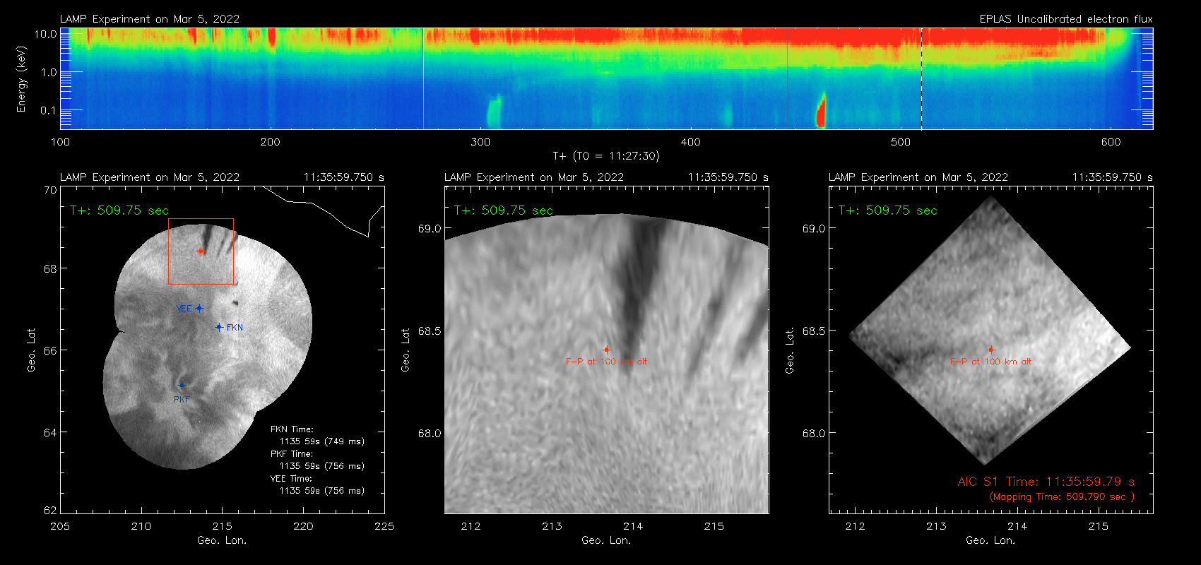1201x565 pixels.
Task: Click the 'F-P at 100 km alt' label in right panel
Action: tap(990, 362)
